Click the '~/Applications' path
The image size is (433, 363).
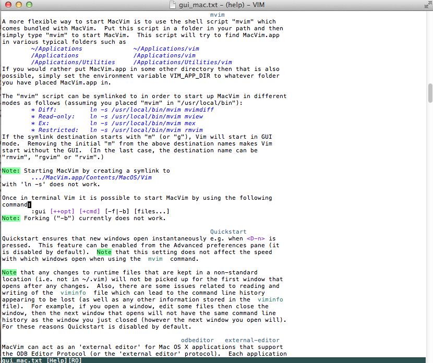click(x=57, y=49)
